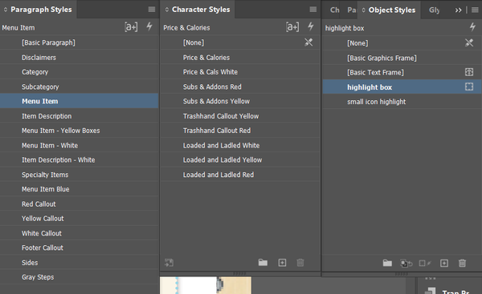Switch to the Character Styles tab
Viewport: 482px width, 294px height.
pos(201,10)
